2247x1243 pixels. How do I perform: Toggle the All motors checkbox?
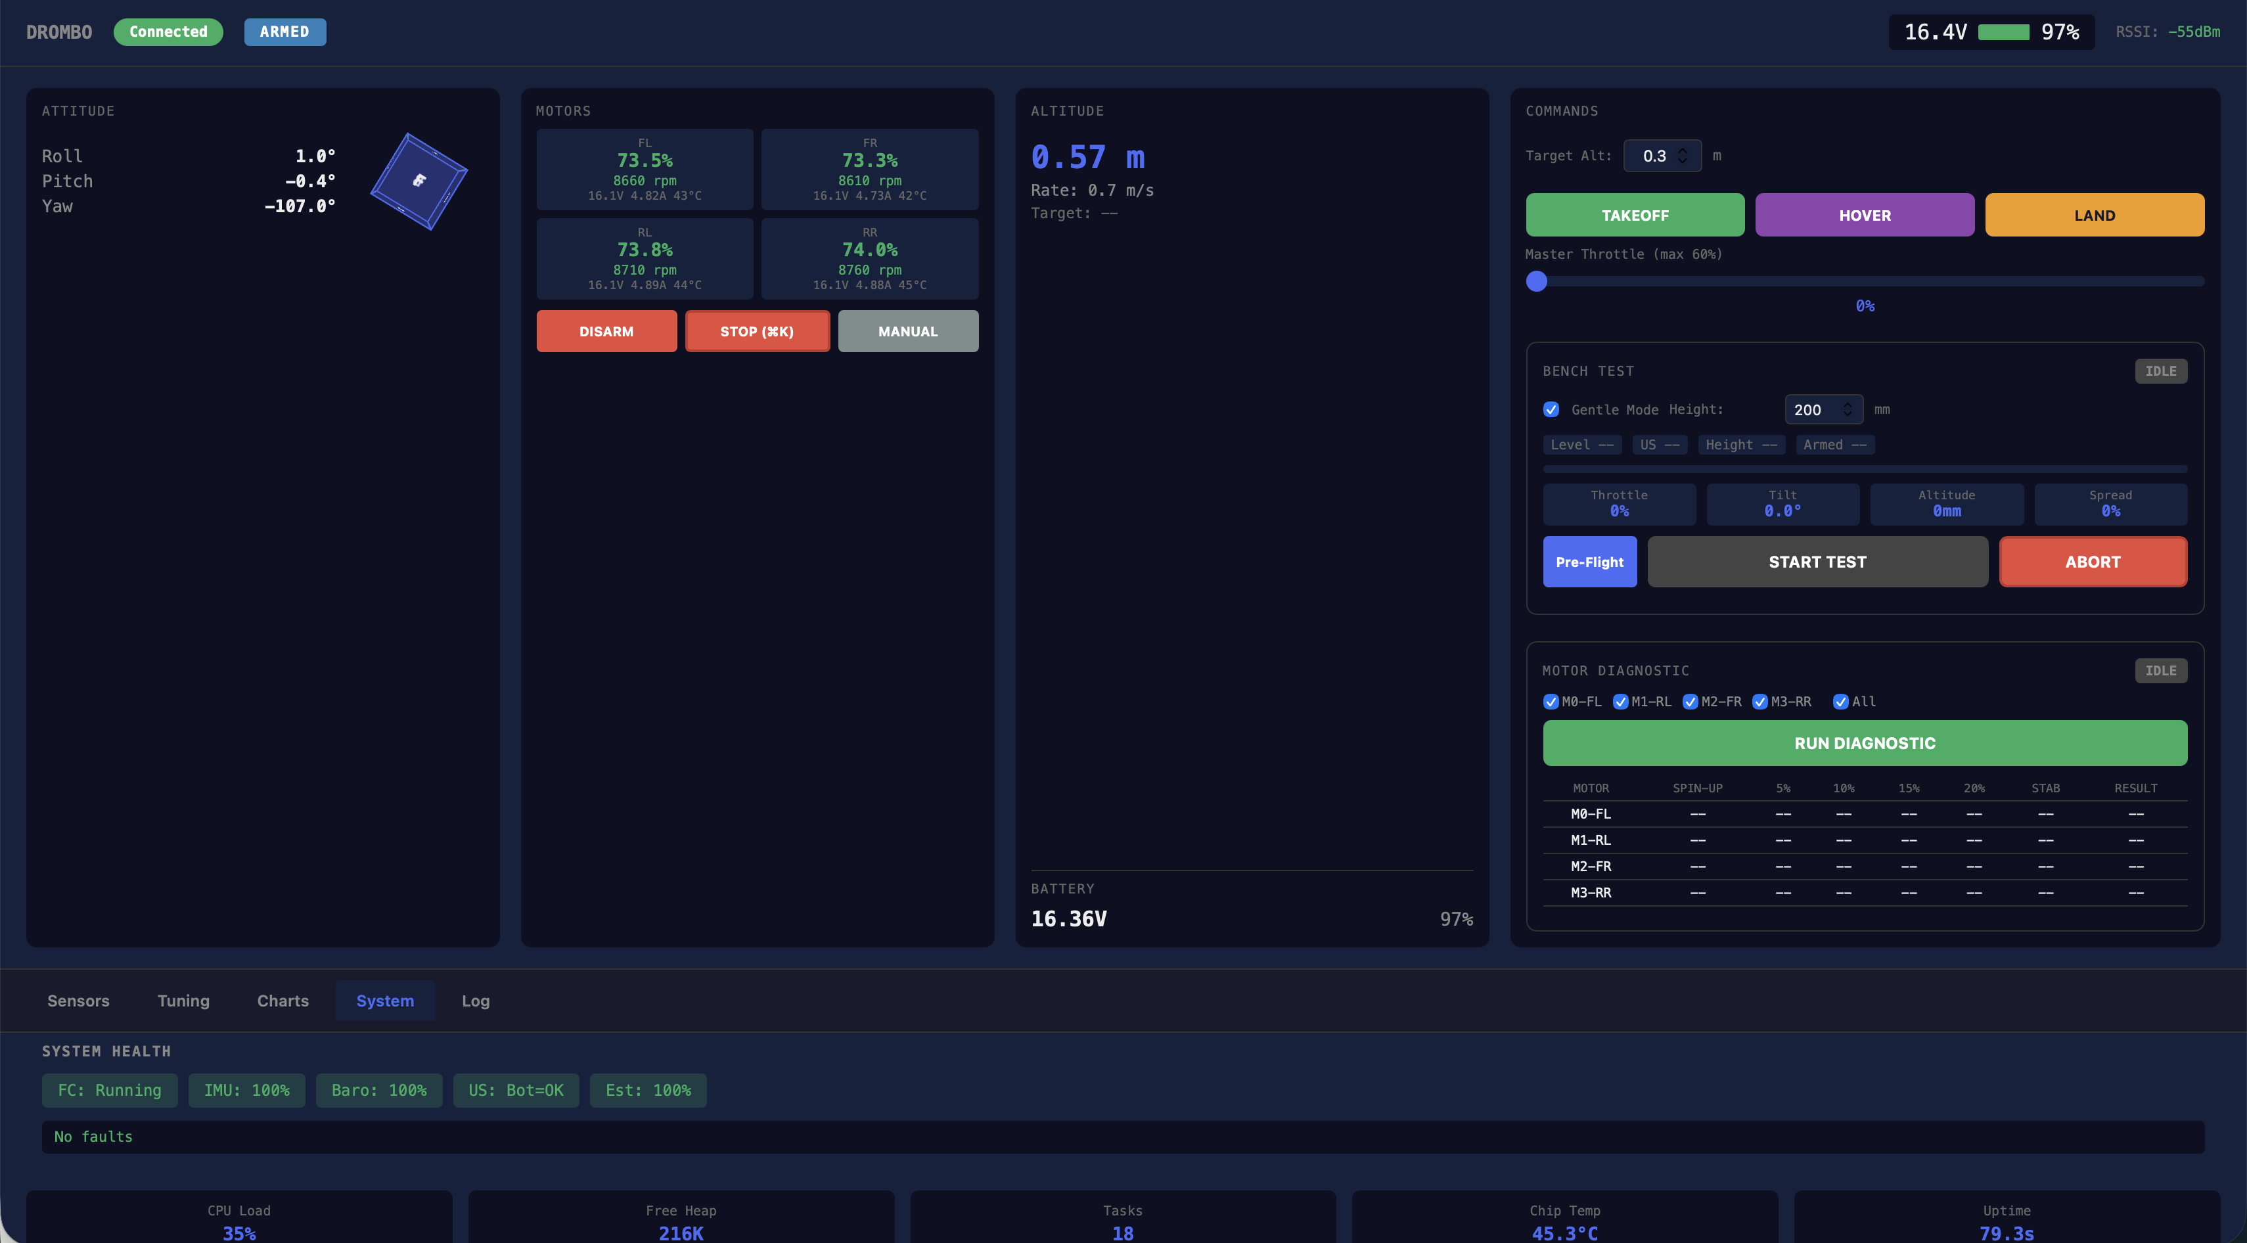tap(1840, 701)
